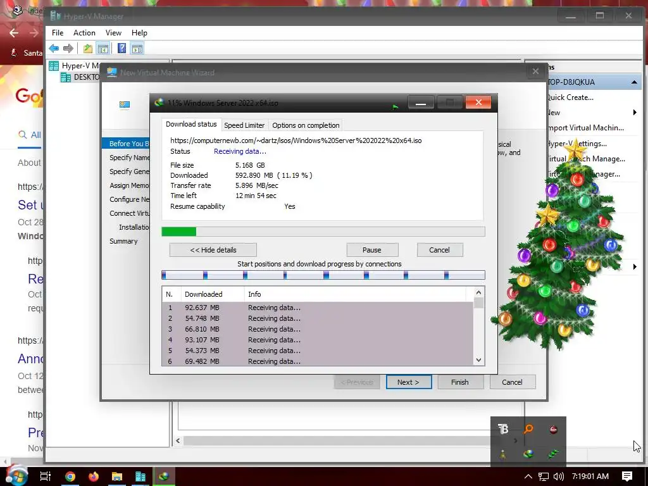Click the volume speaker tray icon
Viewport: 648px width, 486px height.
[x=558, y=477]
